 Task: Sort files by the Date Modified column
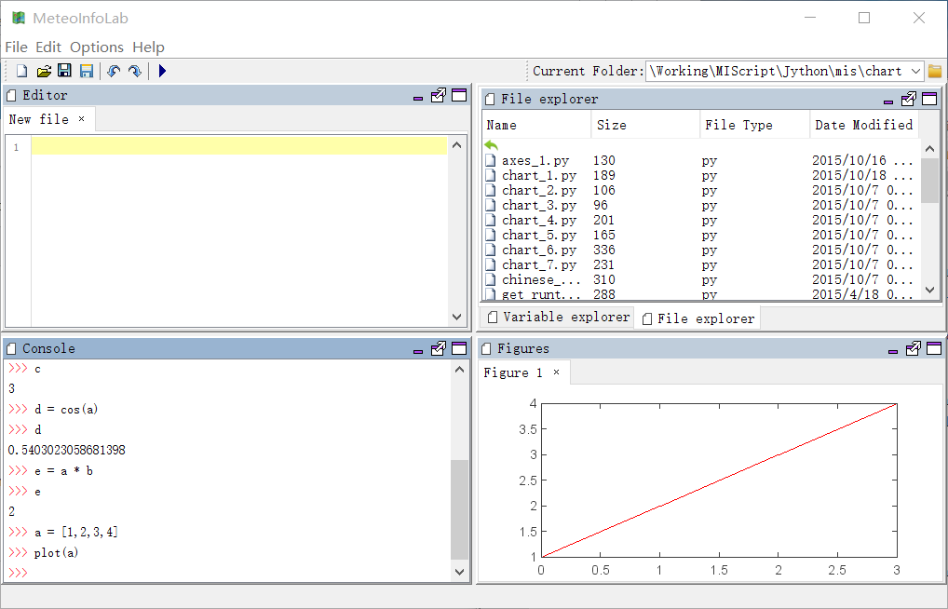(x=863, y=125)
